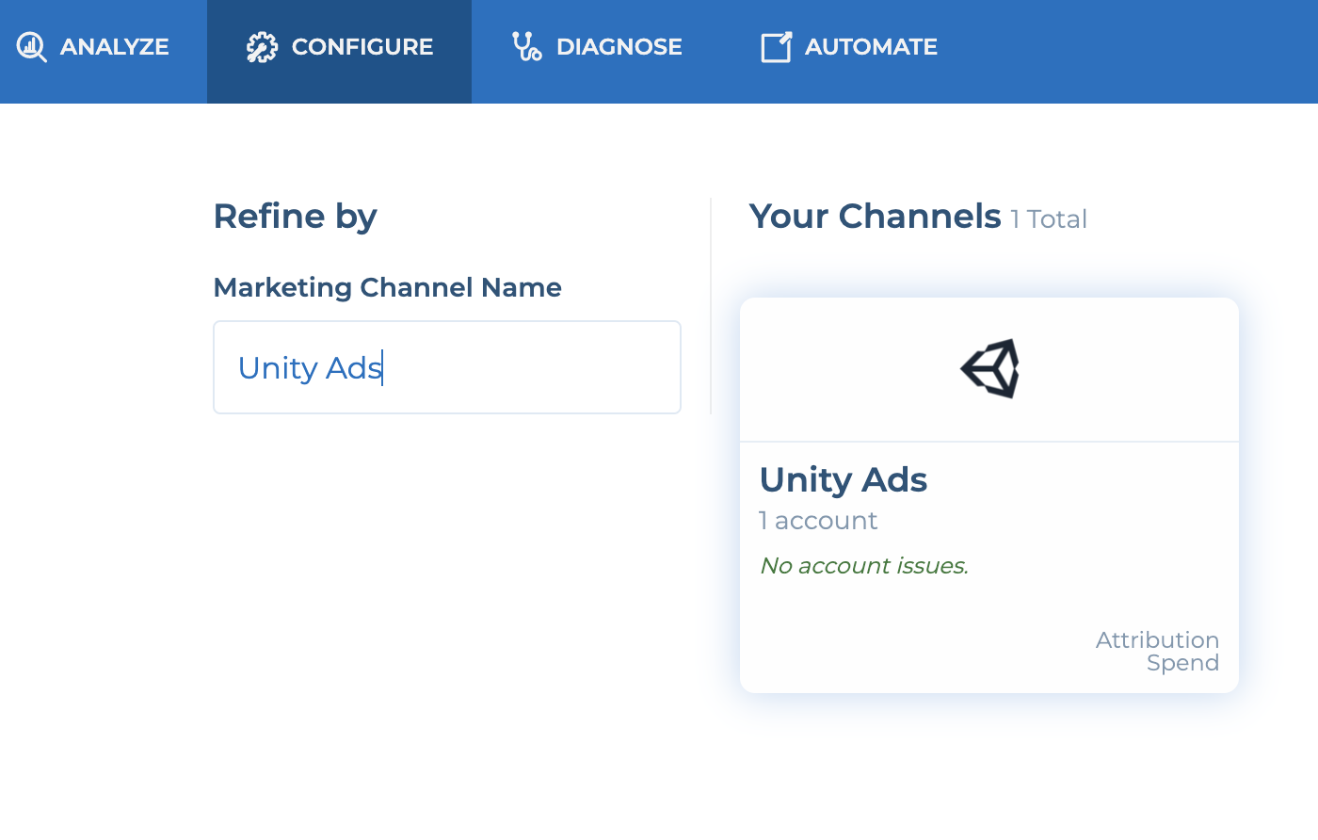Click the Configure gear wrench icon

pos(262,47)
